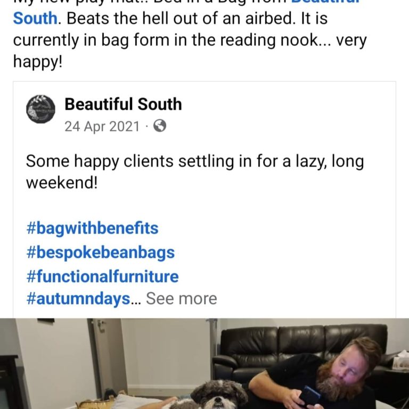Screen dimensions: 409x409
Task: Open the #autumndays hashtag
Action: (x=78, y=299)
